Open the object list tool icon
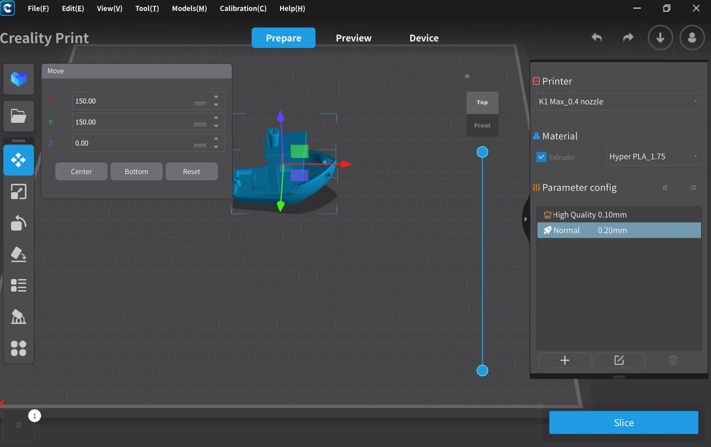Image resolution: width=711 pixels, height=447 pixels. click(19, 286)
